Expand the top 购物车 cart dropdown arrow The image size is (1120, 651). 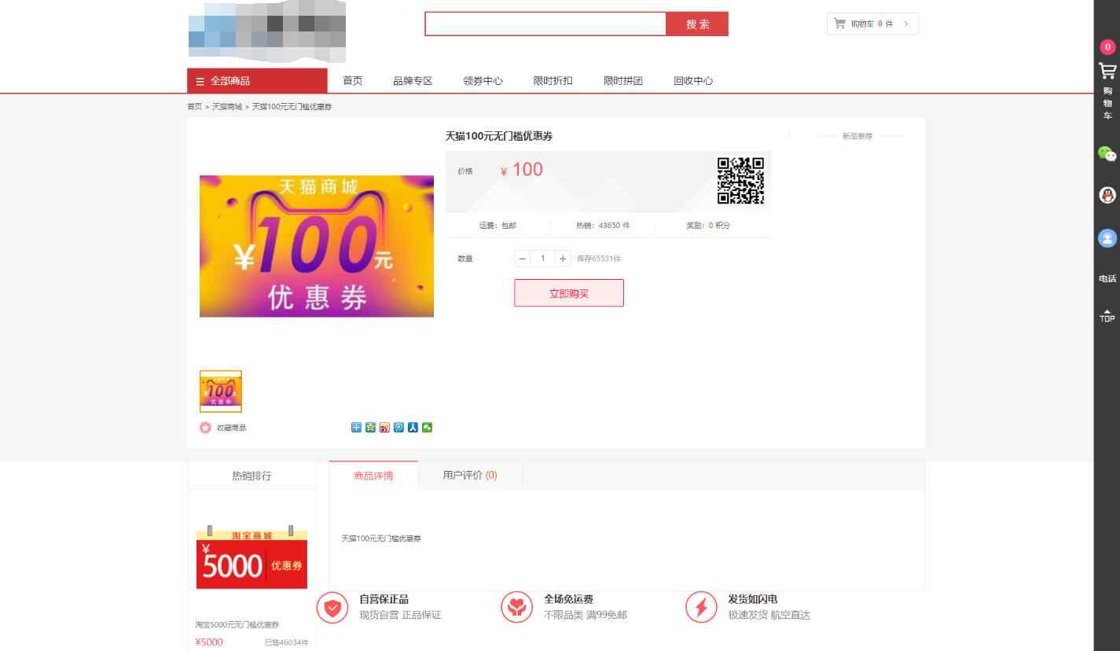click(906, 24)
